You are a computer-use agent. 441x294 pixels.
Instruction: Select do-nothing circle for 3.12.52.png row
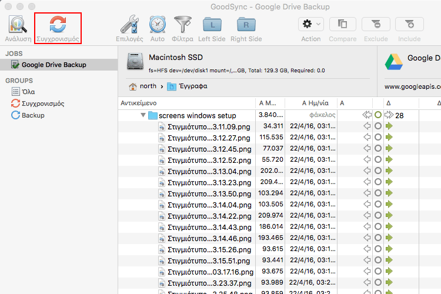pos(378,159)
